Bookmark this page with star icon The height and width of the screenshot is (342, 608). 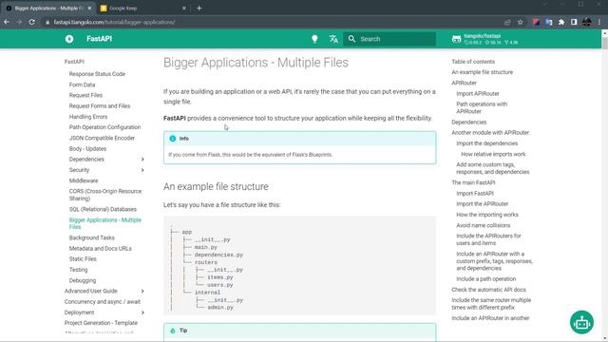[x=521, y=22]
